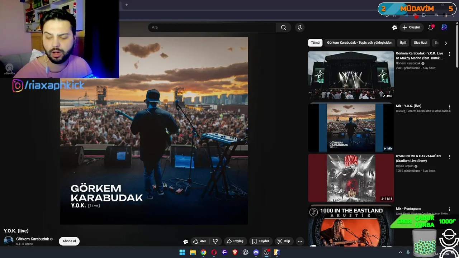
Task: Click "100 B görüntüleme" view count text
Action: coord(408,171)
